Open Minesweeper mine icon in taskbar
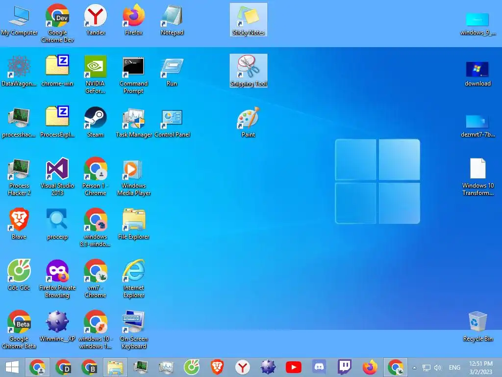The width and height of the screenshot is (502, 377). pyautogui.click(x=268, y=367)
